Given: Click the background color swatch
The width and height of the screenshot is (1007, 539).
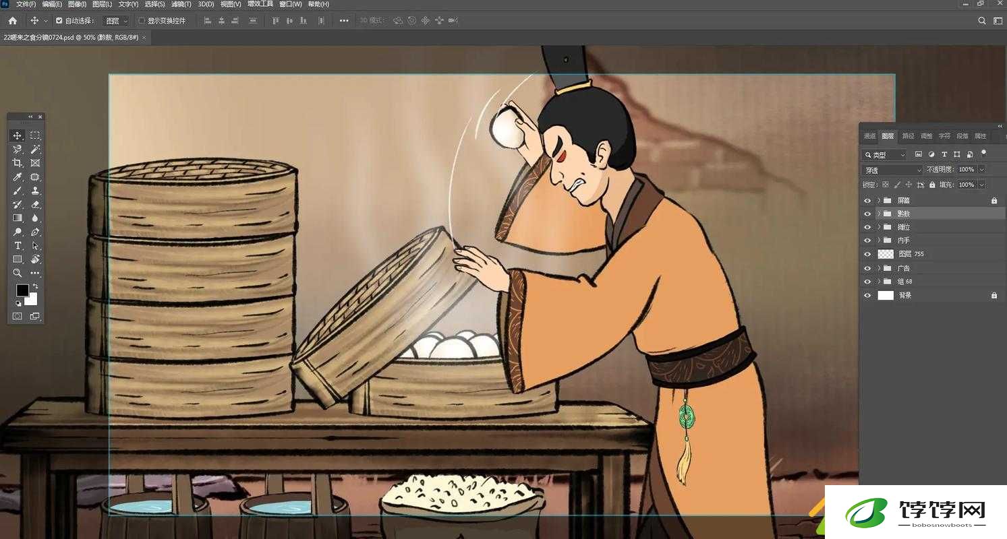Looking at the screenshot, I should (32, 300).
